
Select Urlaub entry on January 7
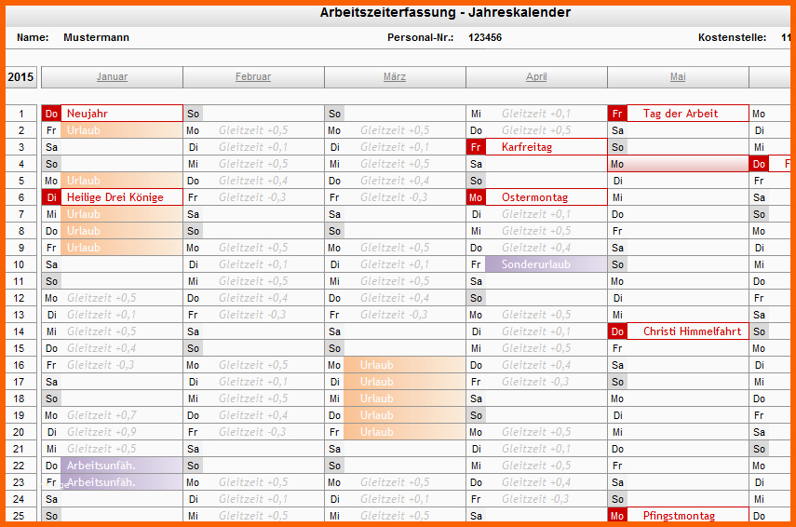pos(121,214)
